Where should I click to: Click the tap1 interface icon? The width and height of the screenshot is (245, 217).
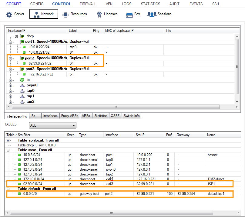pyautogui.click(x=22, y=96)
